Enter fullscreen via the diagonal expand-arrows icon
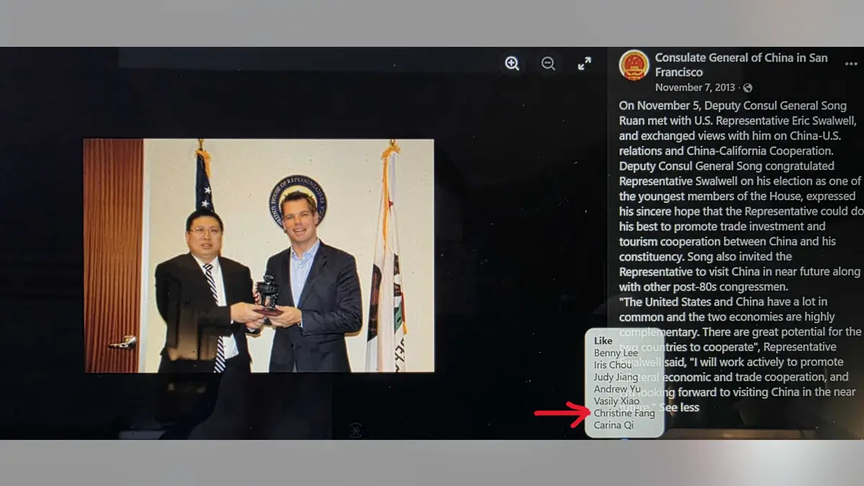Screen dimensions: 864x486 pos(585,63)
